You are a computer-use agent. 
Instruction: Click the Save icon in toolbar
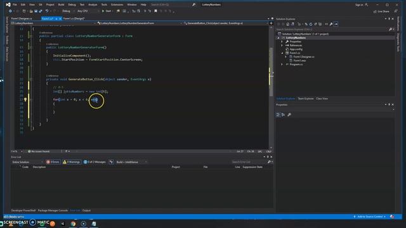36,11
